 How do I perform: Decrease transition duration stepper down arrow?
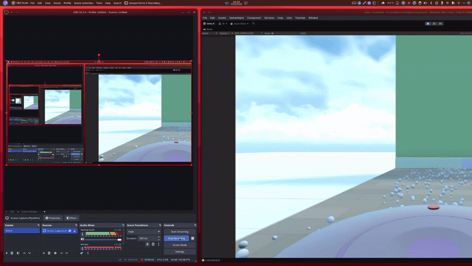coord(159,240)
